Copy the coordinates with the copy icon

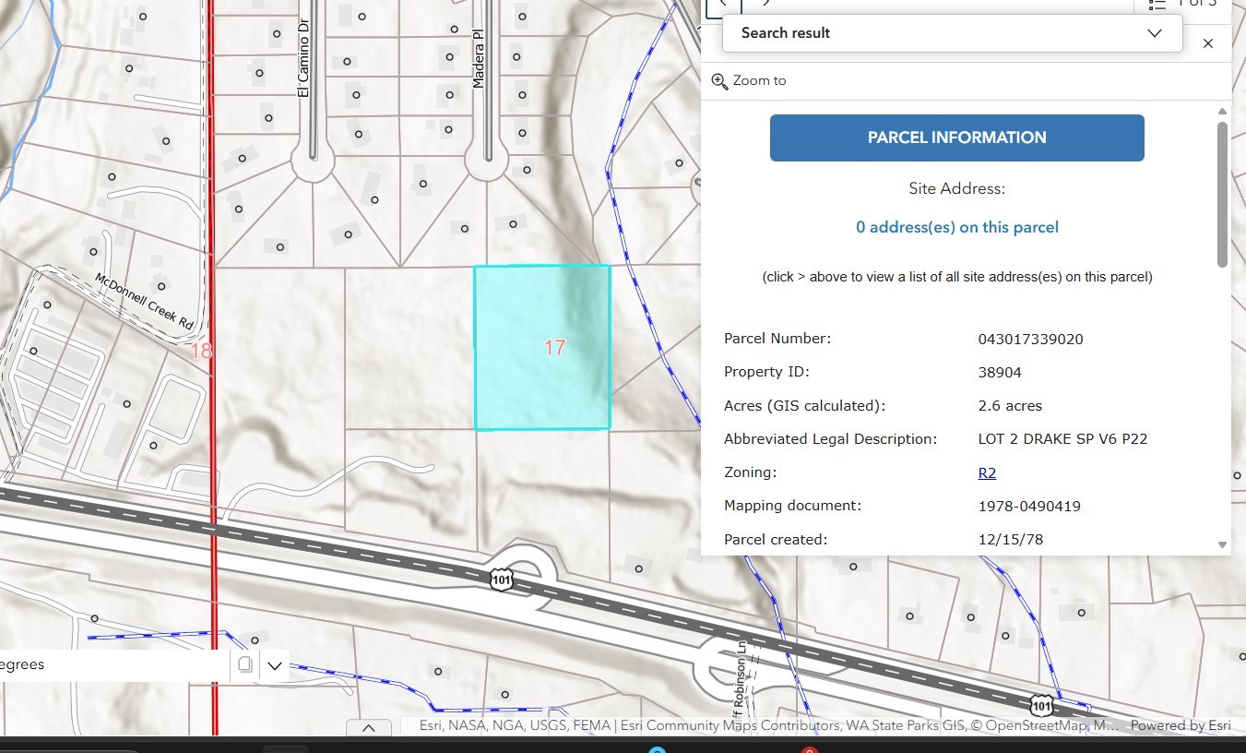244,664
